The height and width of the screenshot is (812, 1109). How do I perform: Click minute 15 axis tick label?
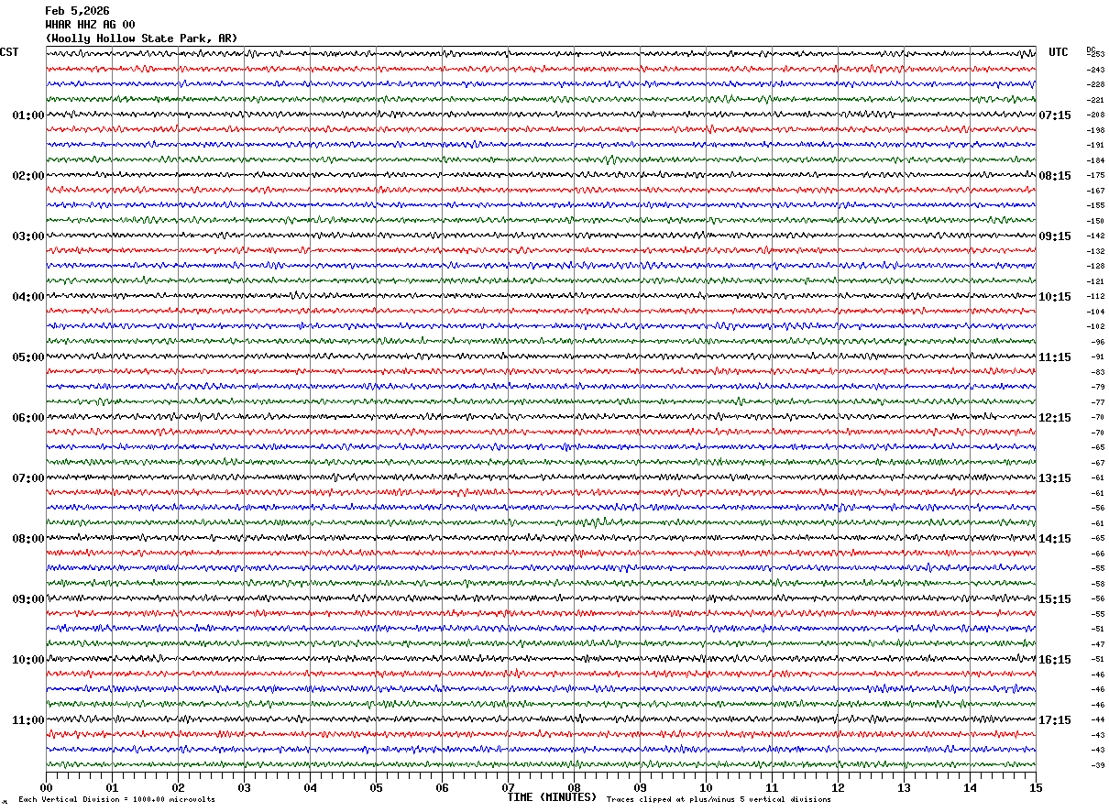[x=1036, y=787]
